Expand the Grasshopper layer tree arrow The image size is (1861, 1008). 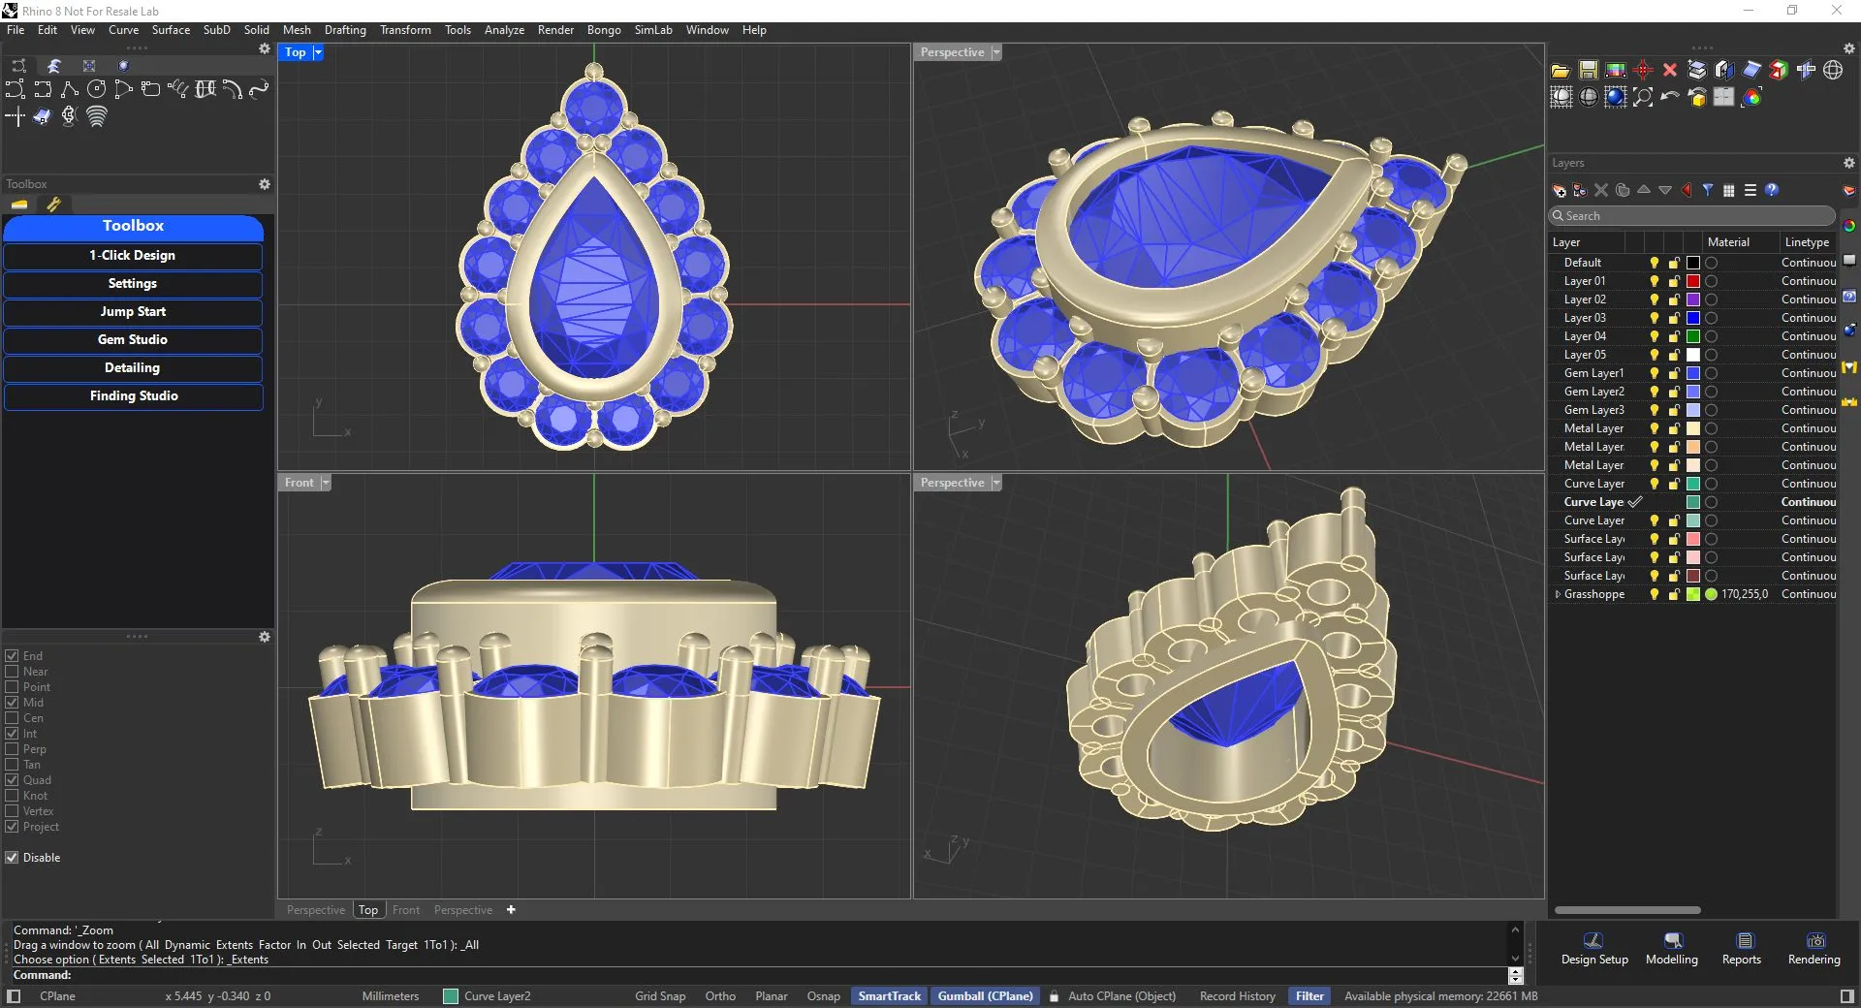point(1558,594)
